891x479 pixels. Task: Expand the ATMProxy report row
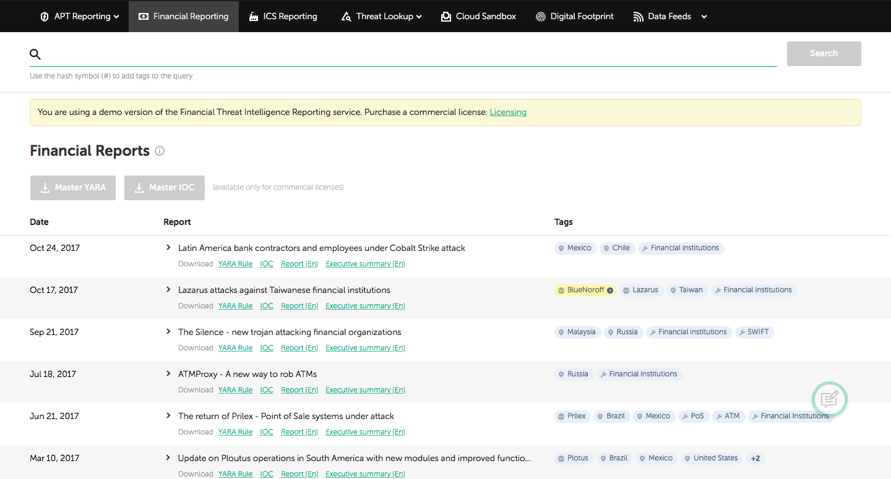[x=168, y=374]
